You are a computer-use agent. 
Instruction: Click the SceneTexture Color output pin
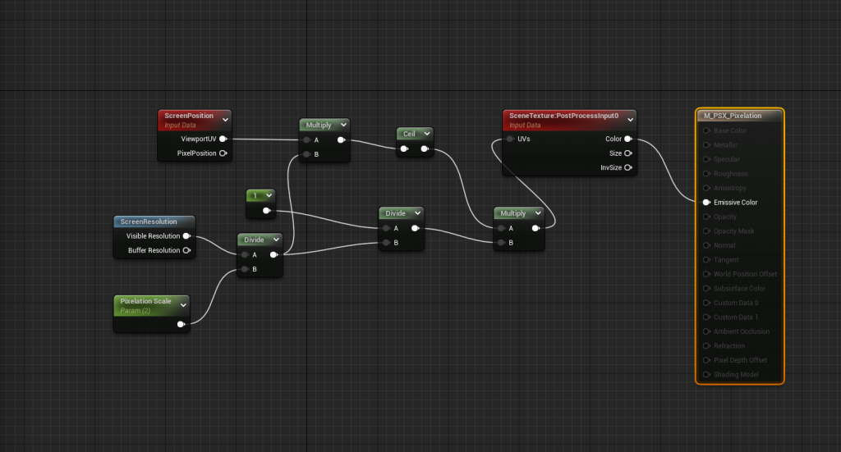(628, 139)
